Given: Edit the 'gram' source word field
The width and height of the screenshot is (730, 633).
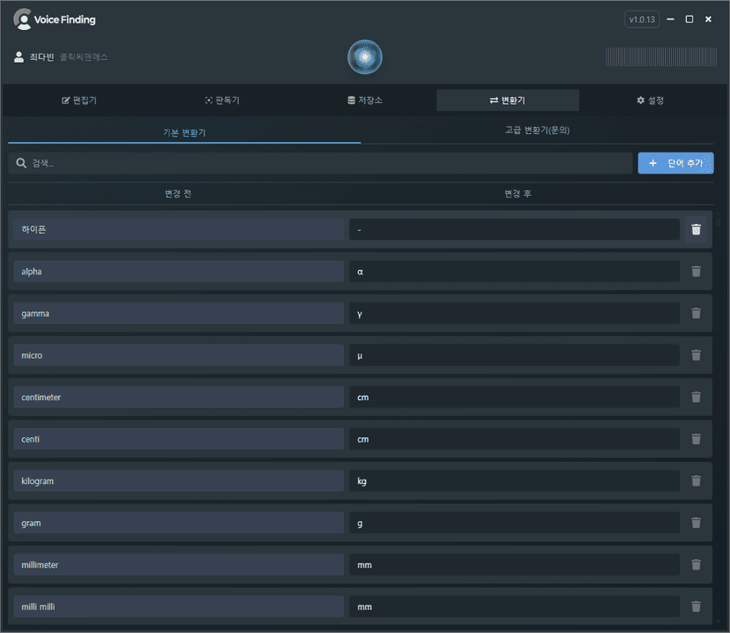Looking at the screenshot, I should click(176, 523).
